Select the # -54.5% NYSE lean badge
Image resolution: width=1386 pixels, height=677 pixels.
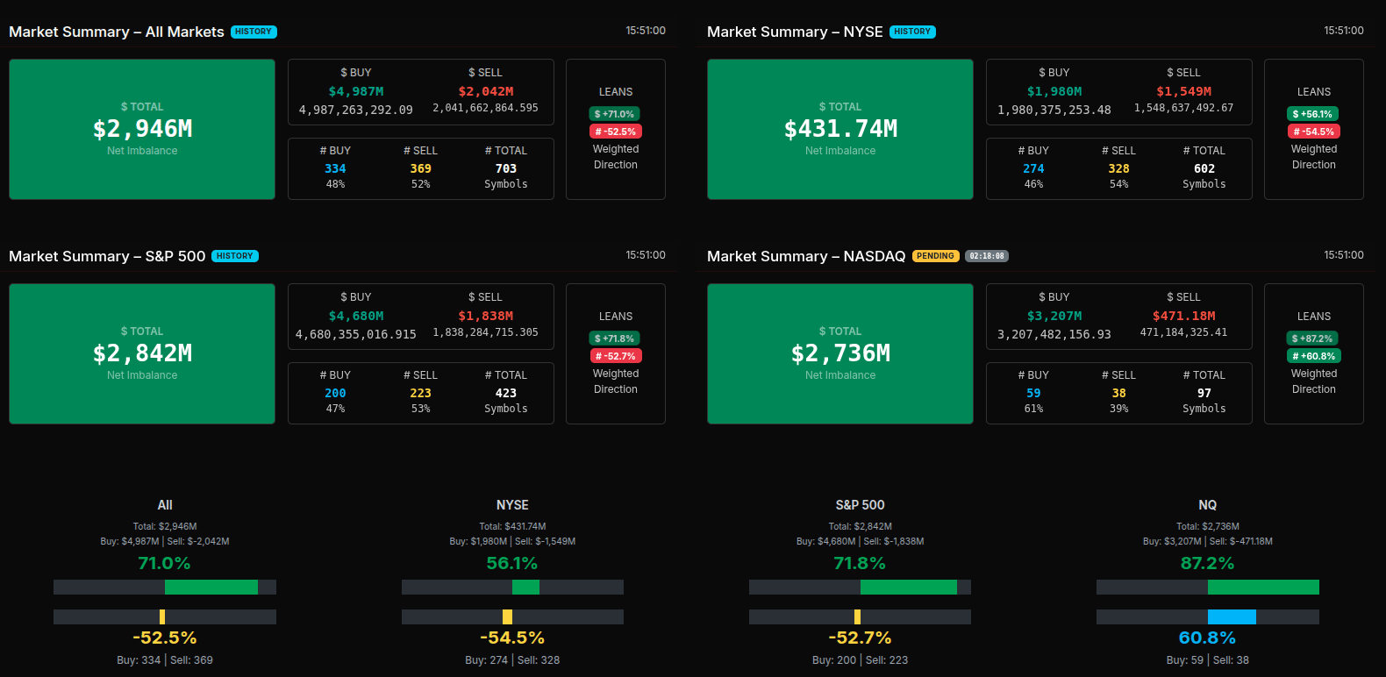tap(1313, 132)
